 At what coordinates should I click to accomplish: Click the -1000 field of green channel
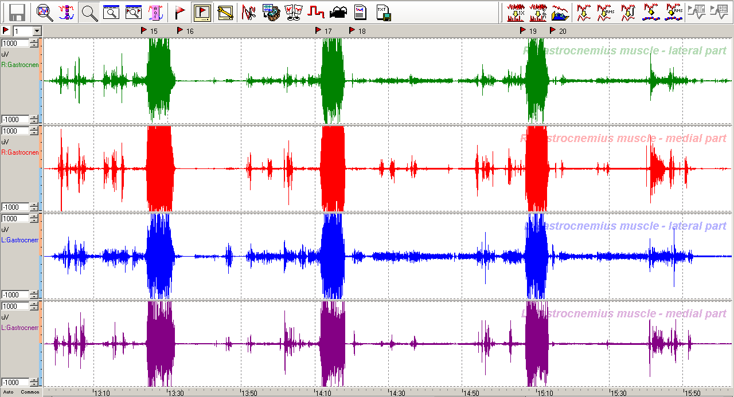point(15,119)
